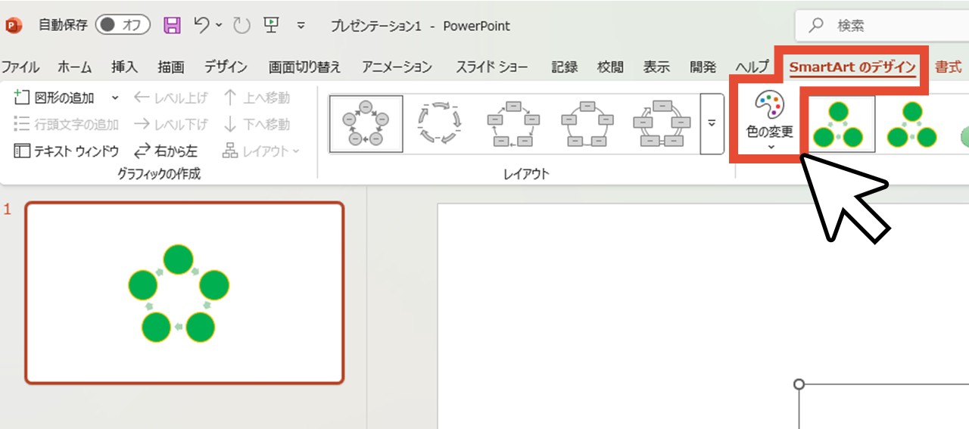This screenshot has height=429, width=969.
Task: Open the 色の変更 color change dropdown
Action: click(770, 121)
